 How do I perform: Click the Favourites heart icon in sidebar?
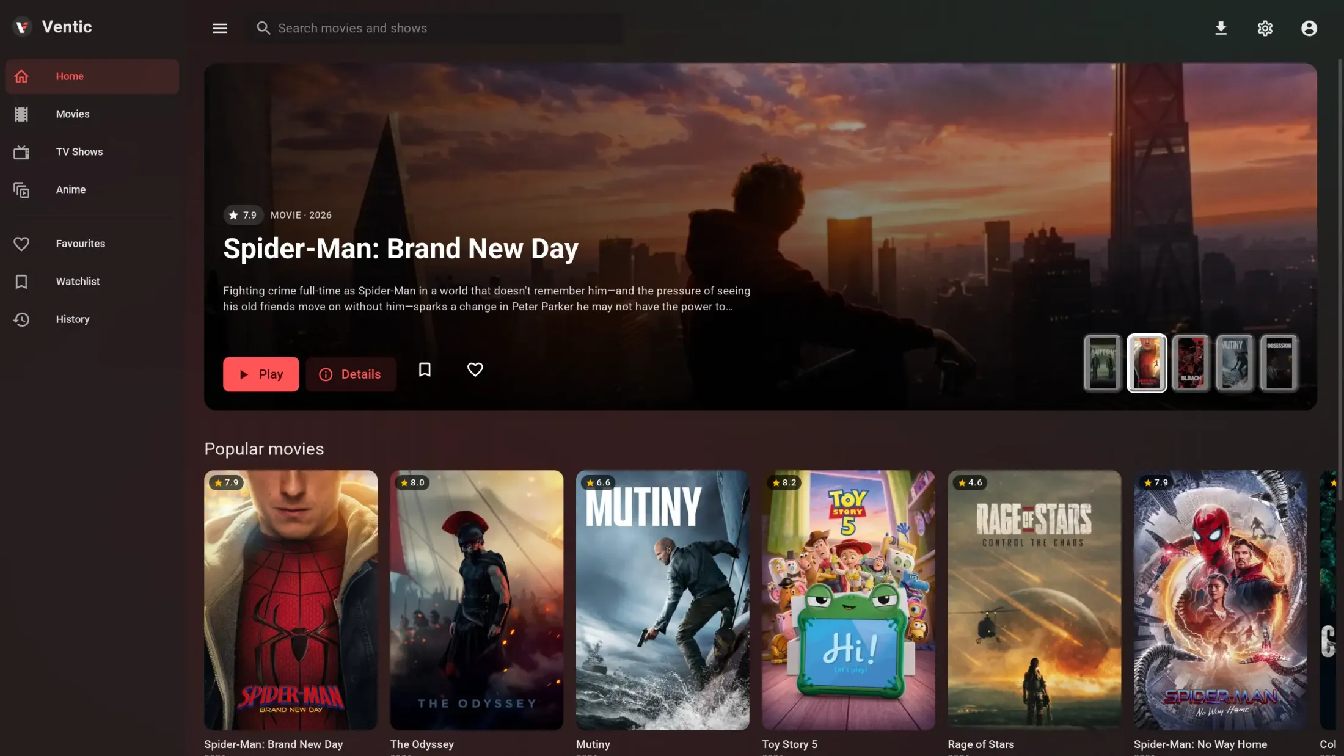coord(21,244)
